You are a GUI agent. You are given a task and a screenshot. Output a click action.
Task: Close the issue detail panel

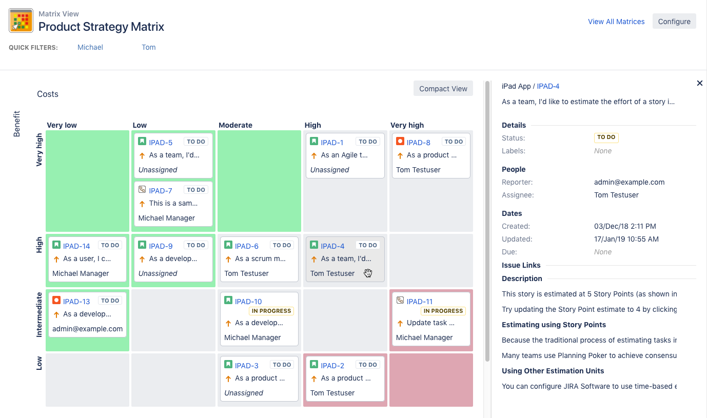tap(699, 83)
